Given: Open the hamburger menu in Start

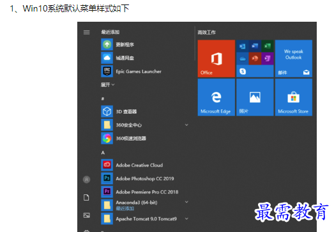Looking at the screenshot, I should pyautogui.click(x=86, y=33).
